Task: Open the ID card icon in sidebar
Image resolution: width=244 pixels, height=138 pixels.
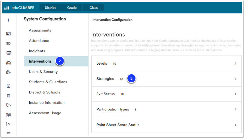Action: 8,34
